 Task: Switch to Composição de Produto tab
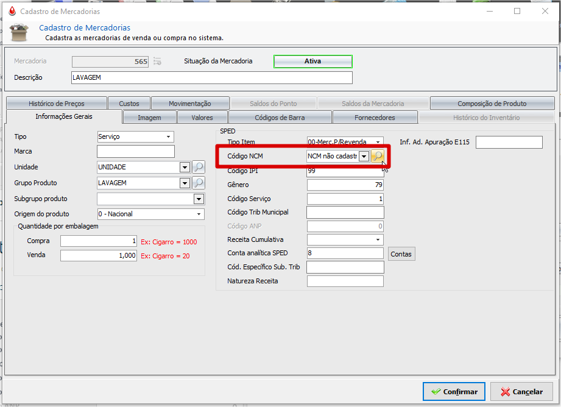492,104
